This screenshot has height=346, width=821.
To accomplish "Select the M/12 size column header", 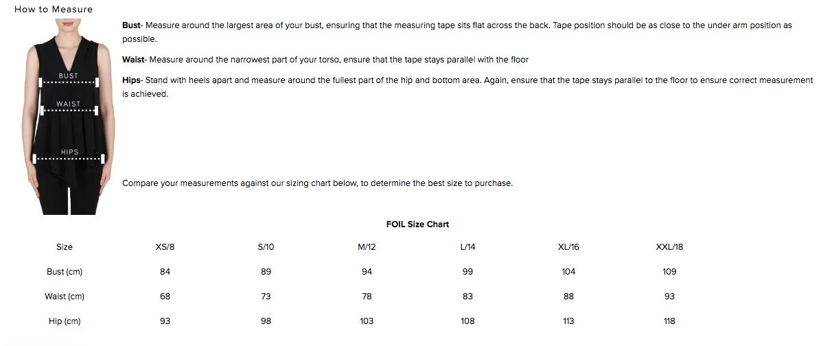I will [367, 247].
